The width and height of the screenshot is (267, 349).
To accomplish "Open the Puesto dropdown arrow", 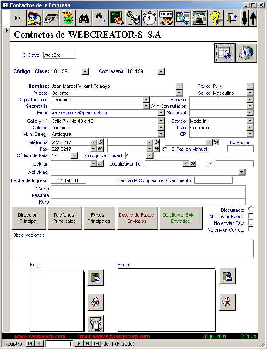I will [179, 93].
